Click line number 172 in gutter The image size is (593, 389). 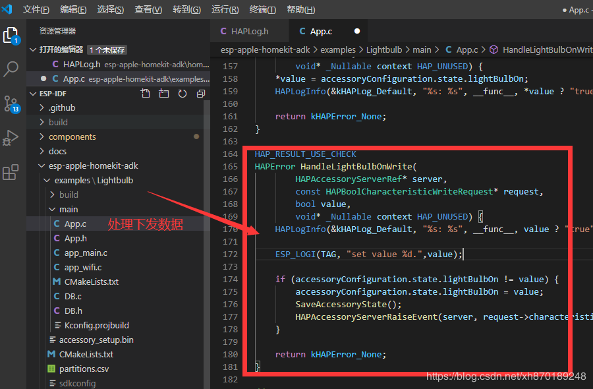tap(231, 254)
